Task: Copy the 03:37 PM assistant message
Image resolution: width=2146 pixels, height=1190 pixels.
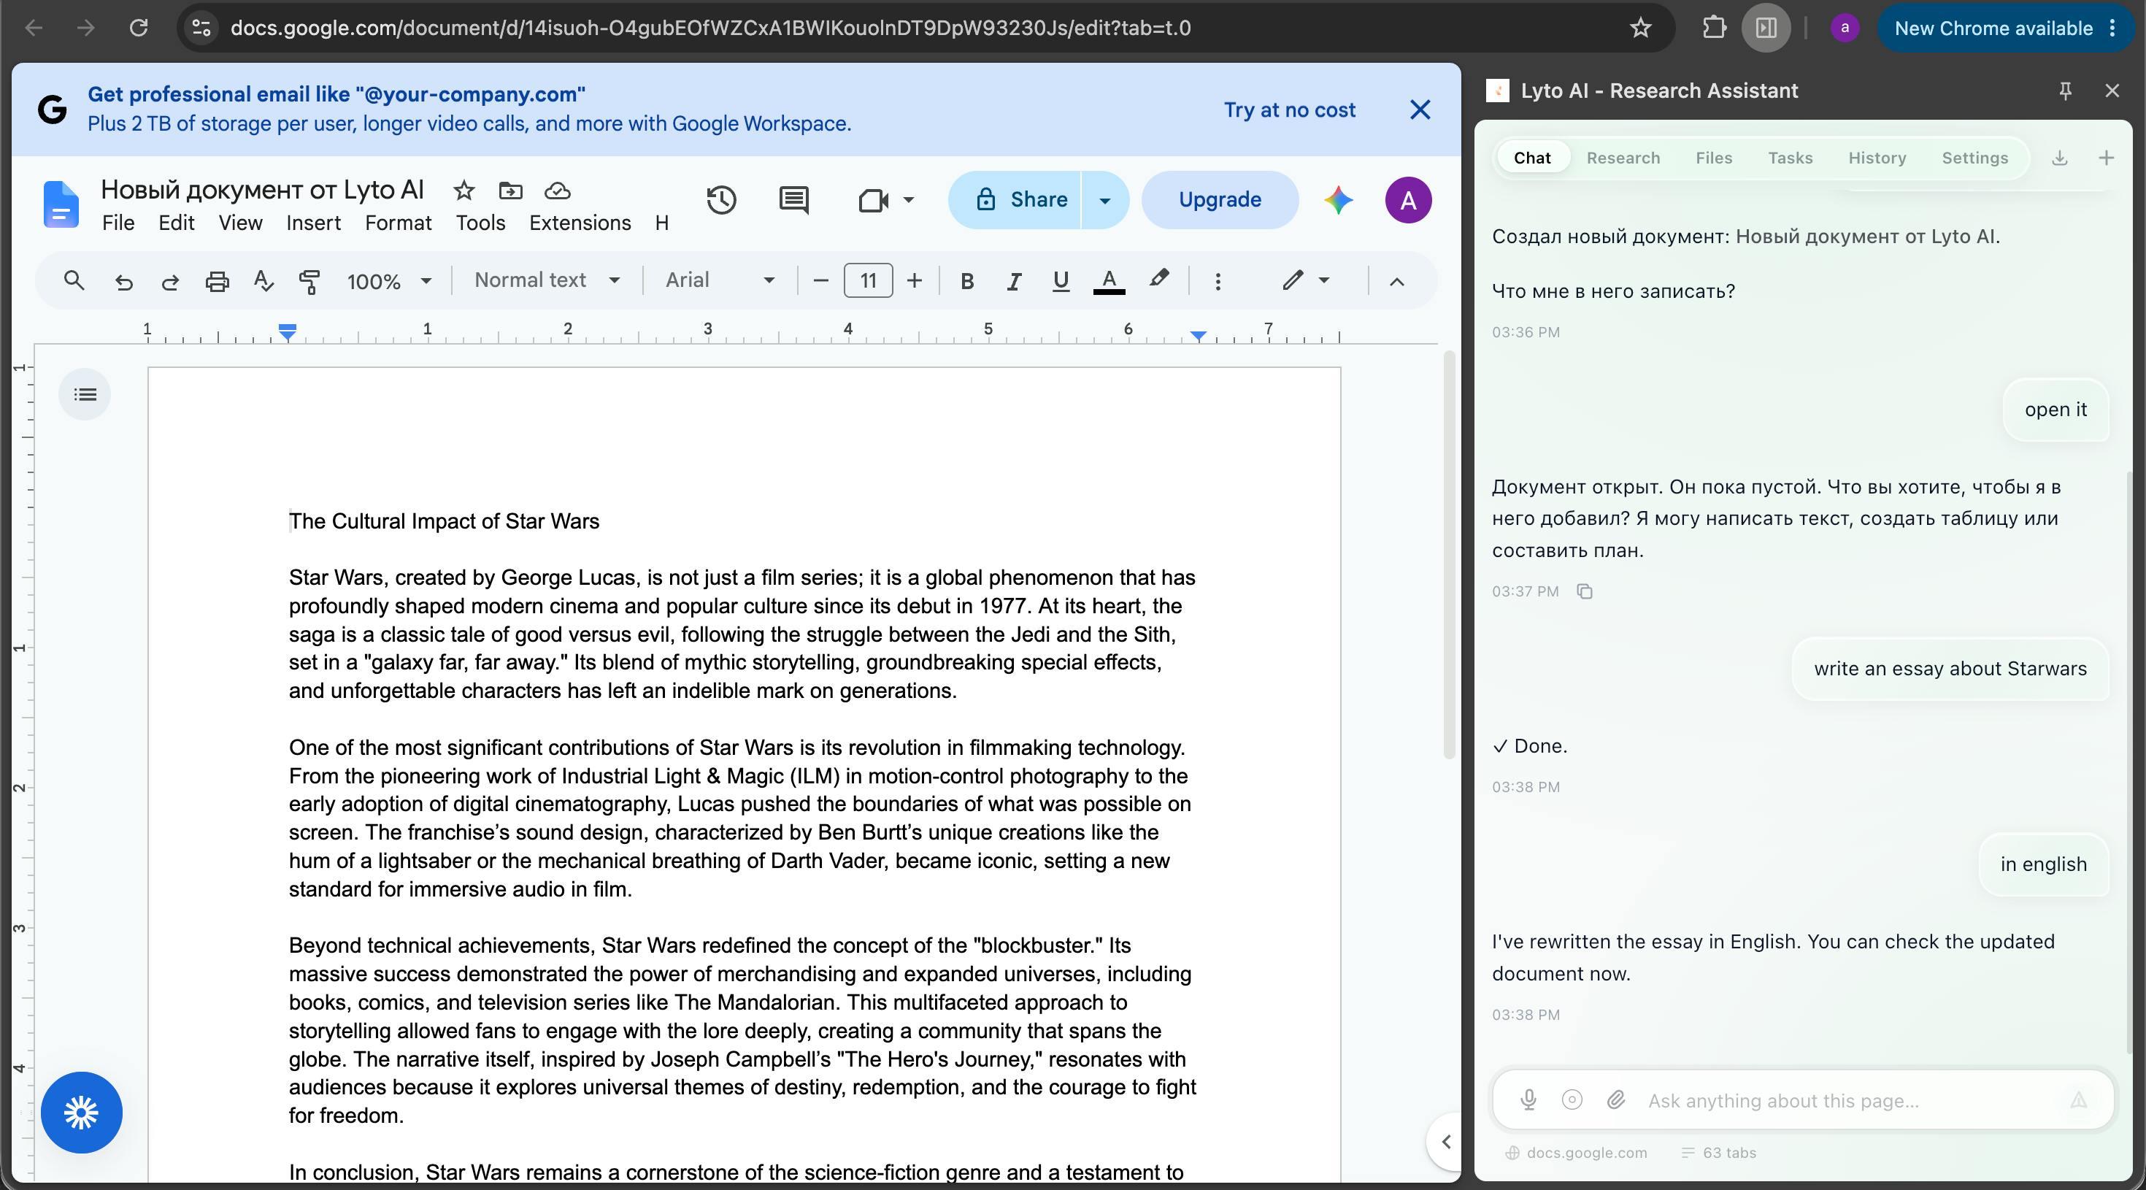Action: coord(1585,591)
